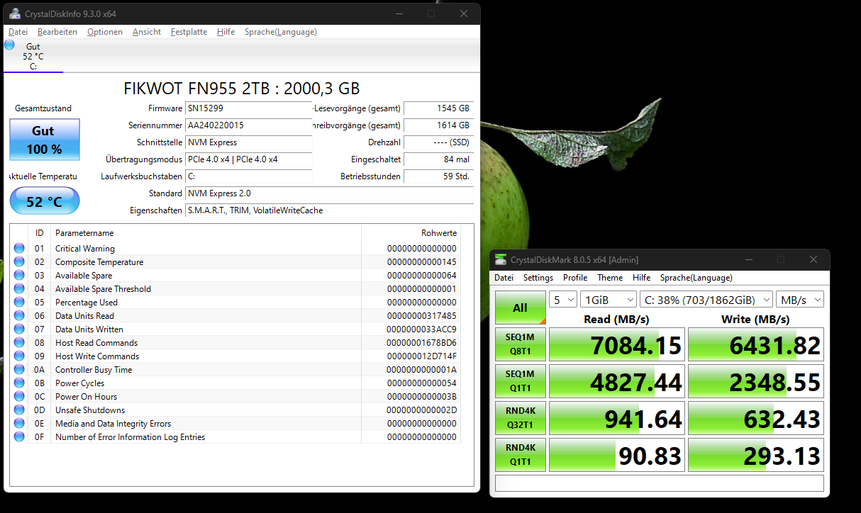Run the RND4K Q1T1 benchmark
The width and height of the screenshot is (861, 513).
tap(520, 454)
